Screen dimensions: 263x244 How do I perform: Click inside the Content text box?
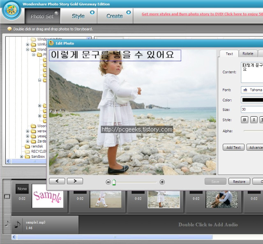click(252, 72)
